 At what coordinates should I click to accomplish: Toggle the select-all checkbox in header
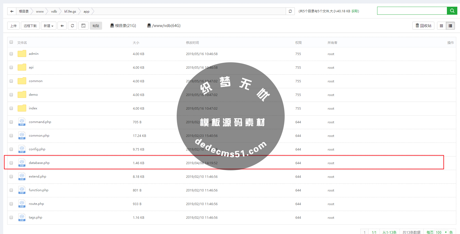pyautogui.click(x=11, y=42)
